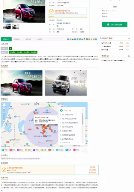Select the purple bank category icon below map

coord(18,150)
